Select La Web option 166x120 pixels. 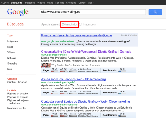click(x=11, y=90)
